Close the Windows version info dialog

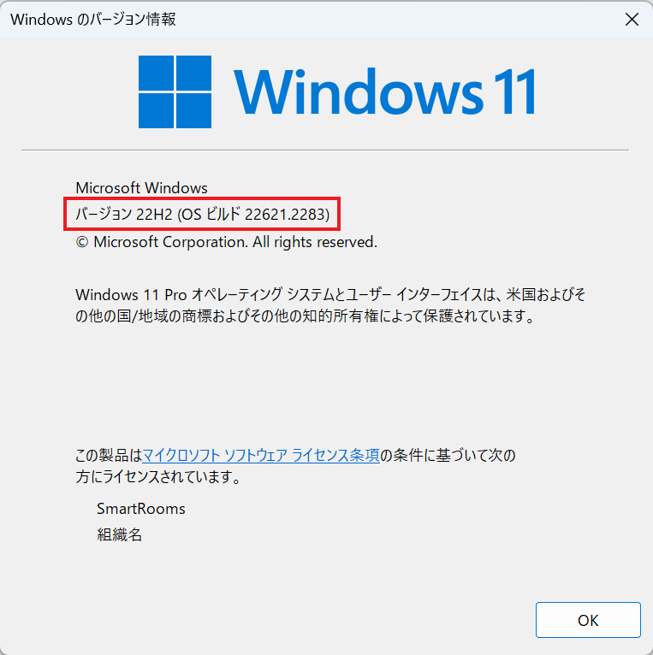point(632,19)
